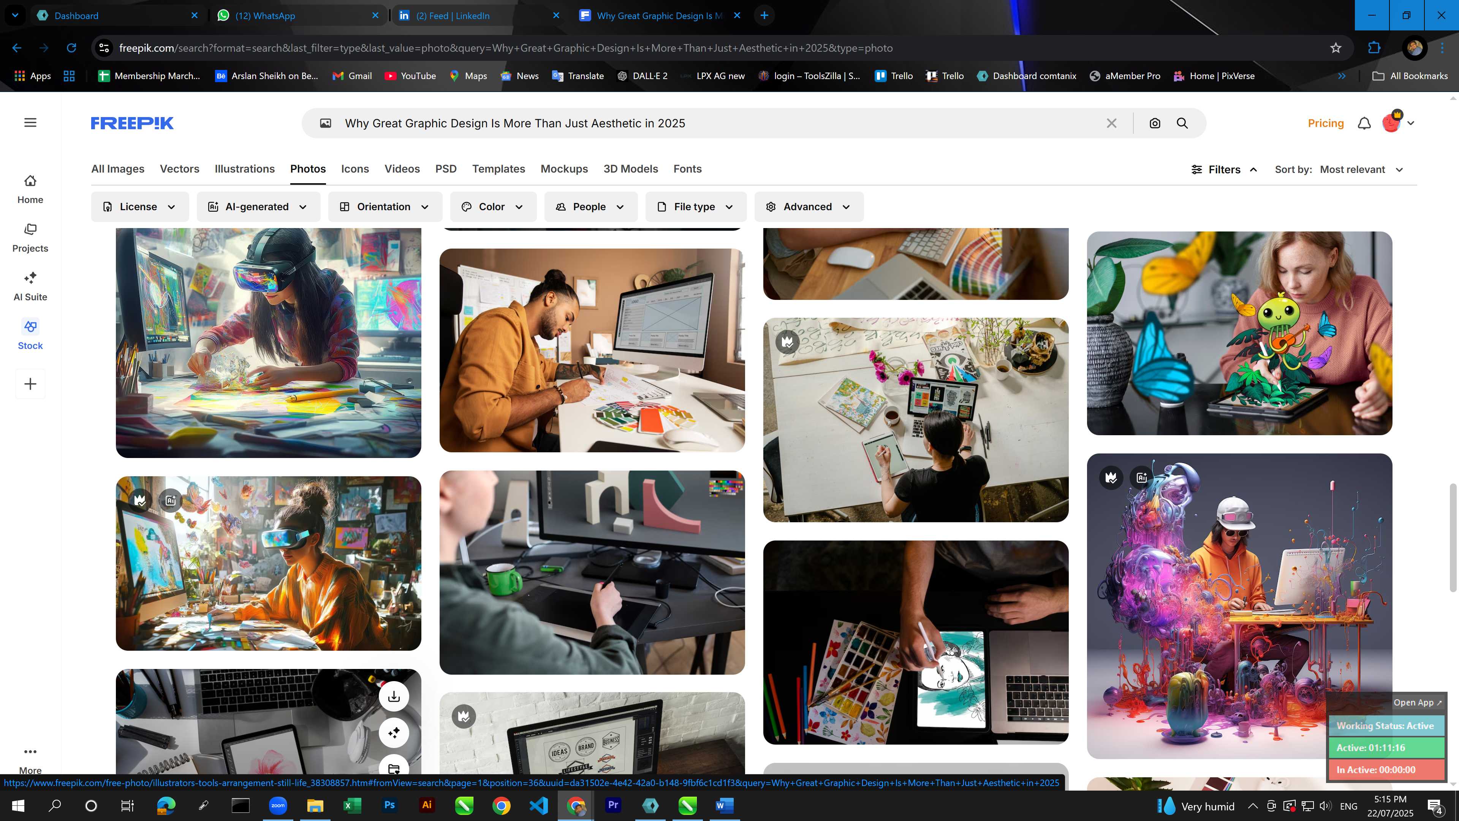Expand AI-generated filter dropdown
The height and width of the screenshot is (821, 1459).
pos(258,207)
